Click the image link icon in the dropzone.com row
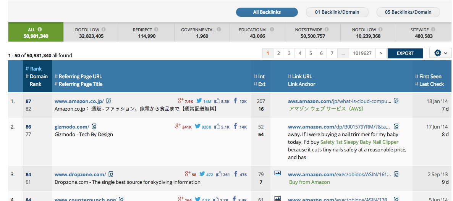Image resolution: width=453 pixels, height=201 pixels. point(277,173)
